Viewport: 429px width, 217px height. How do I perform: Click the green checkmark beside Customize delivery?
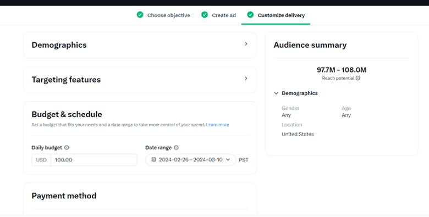pos(250,15)
